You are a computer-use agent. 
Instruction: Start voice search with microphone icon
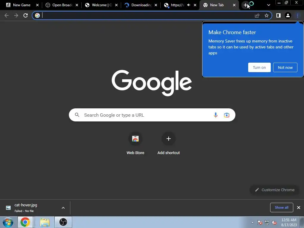(x=216, y=115)
